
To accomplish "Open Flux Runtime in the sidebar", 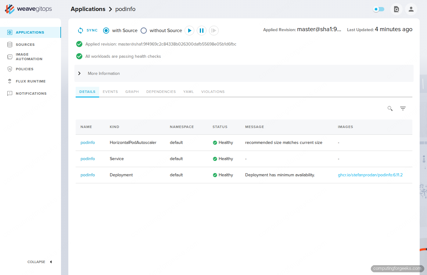I will coord(30,81).
